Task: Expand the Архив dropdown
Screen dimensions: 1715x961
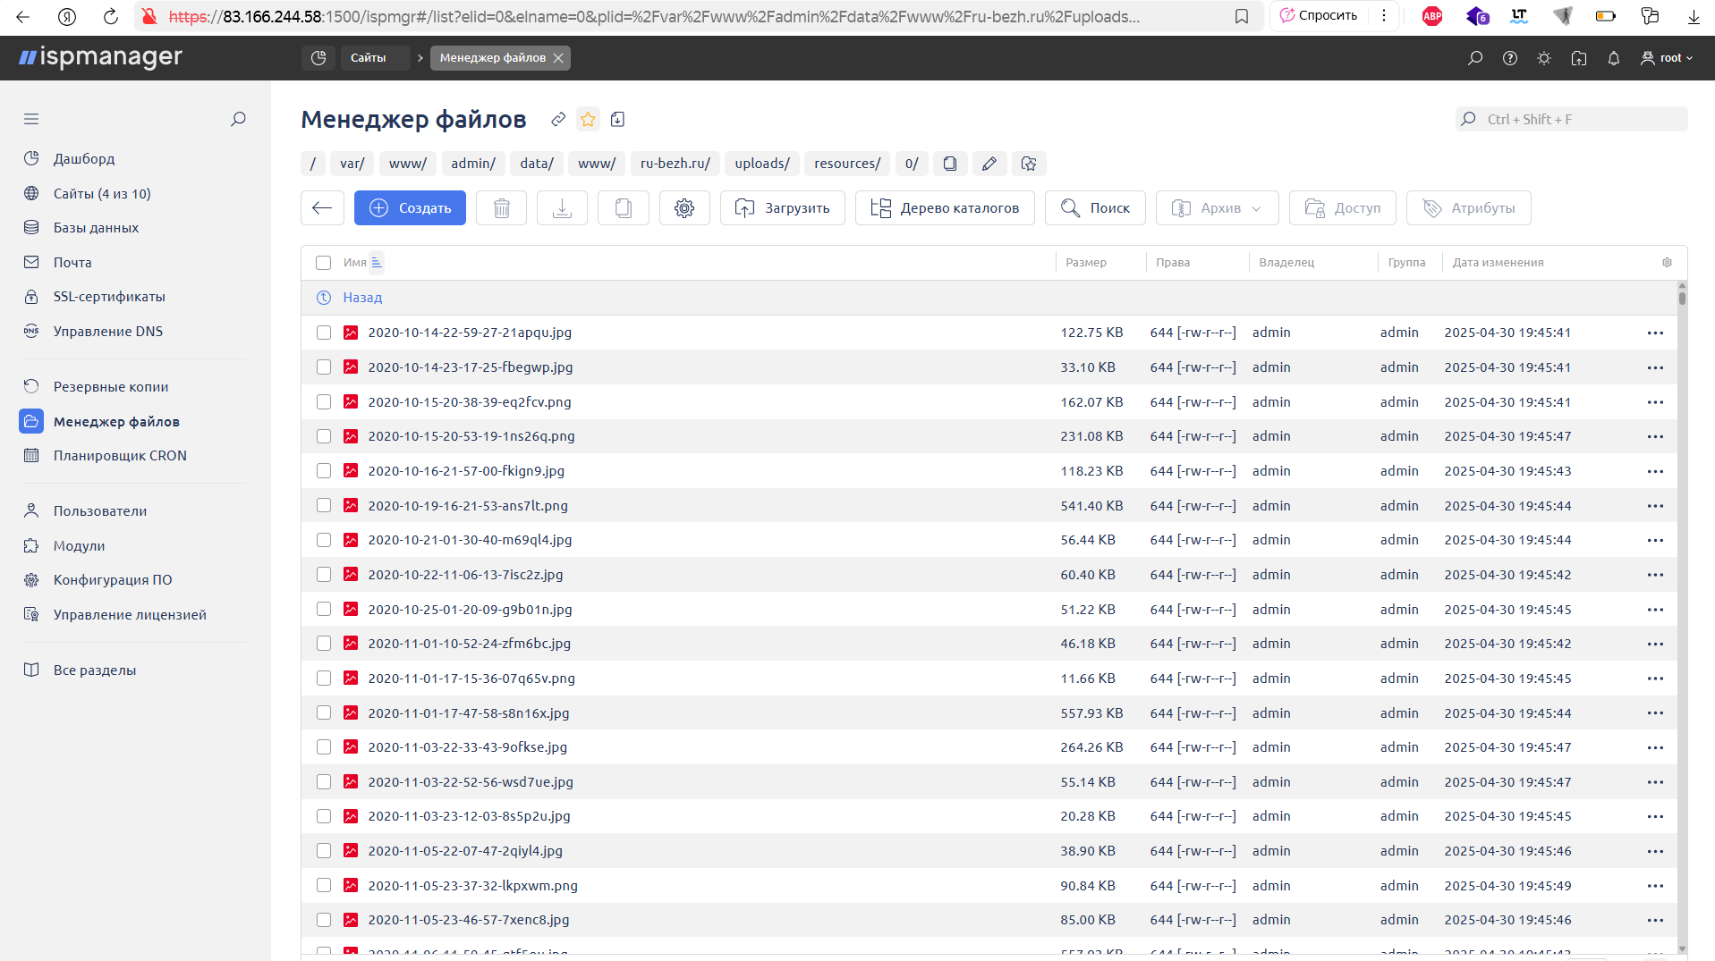Action: [1217, 208]
